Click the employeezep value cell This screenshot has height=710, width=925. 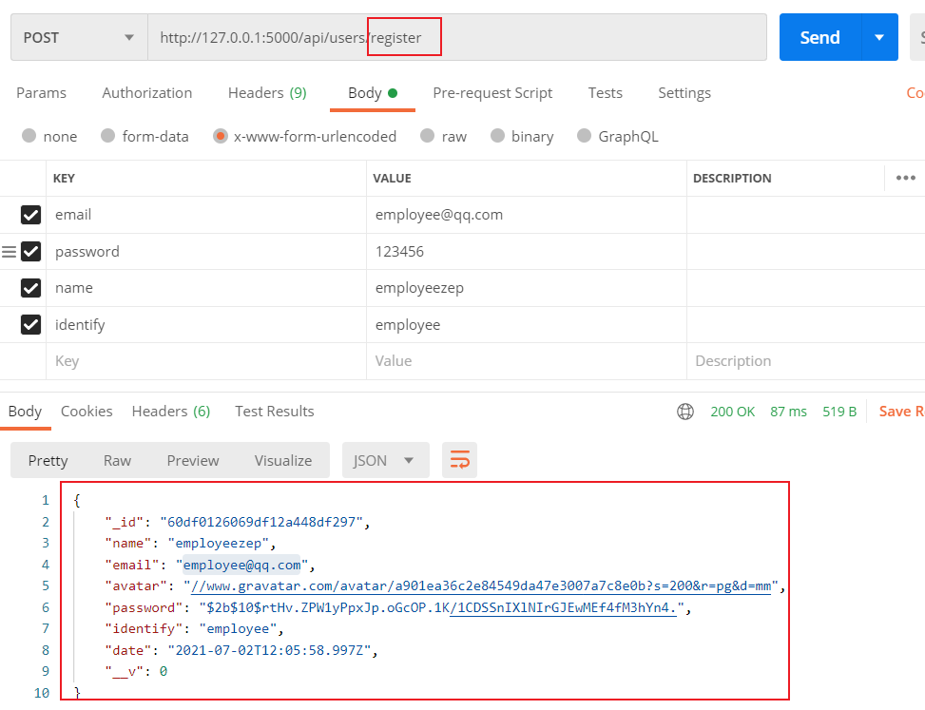[527, 288]
